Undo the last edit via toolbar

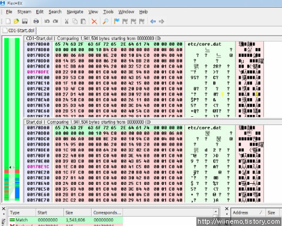point(47,21)
